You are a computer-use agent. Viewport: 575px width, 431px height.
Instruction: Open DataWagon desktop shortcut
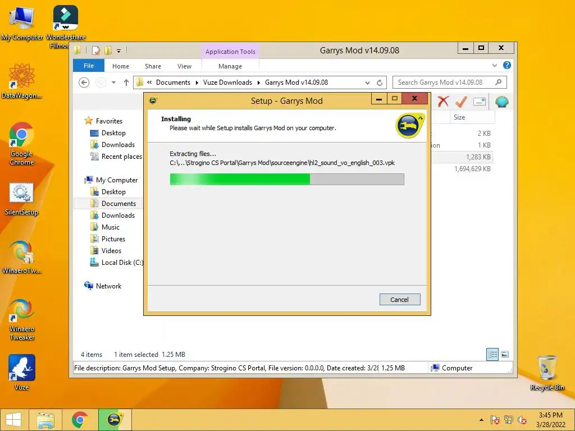[21, 81]
